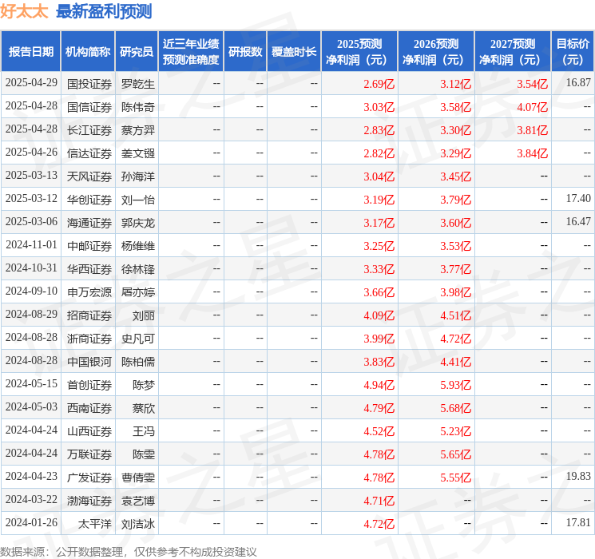
Task: Select the 渤海证券 institution cell
Action: [89, 500]
